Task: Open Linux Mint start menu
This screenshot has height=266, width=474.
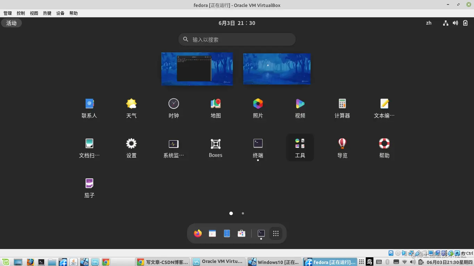Action: click(6, 262)
